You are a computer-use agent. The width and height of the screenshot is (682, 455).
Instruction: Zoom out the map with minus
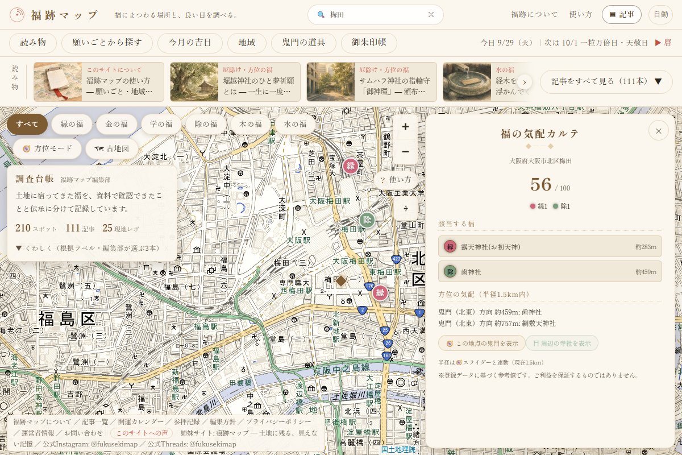(405, 151)
